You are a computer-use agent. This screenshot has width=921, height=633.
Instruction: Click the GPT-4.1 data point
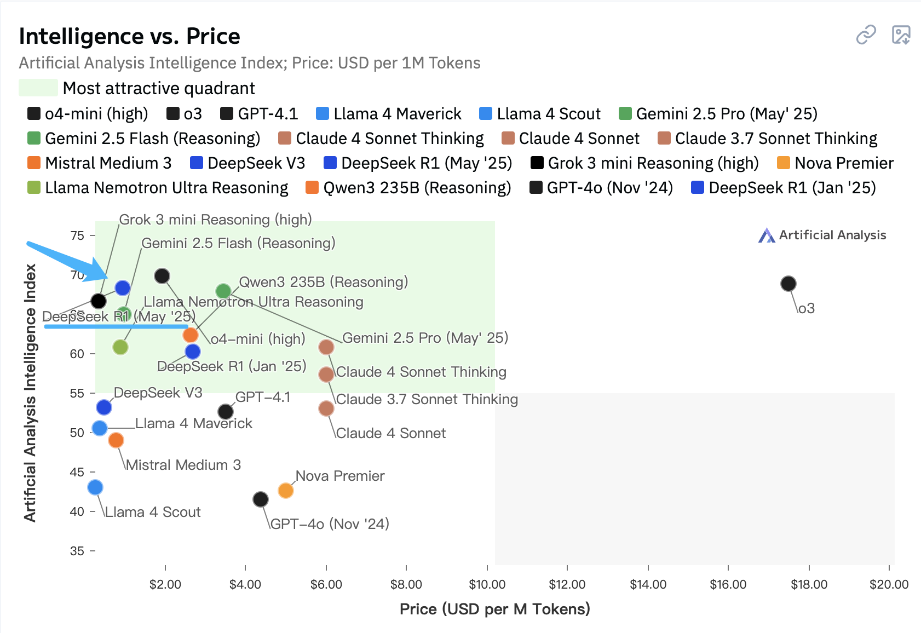pos(226,411)
